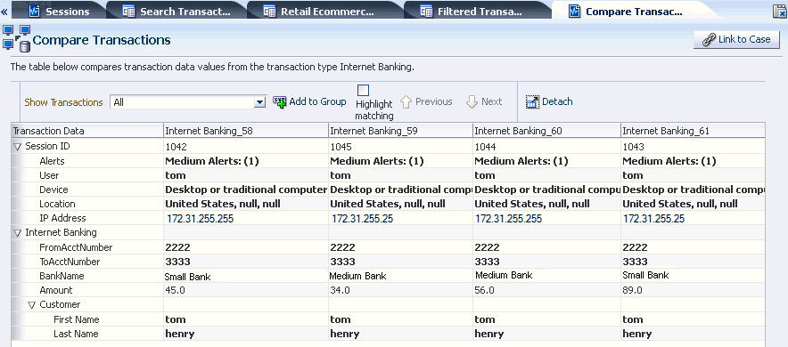Click session ID value 1043

[x=633, y=147]
